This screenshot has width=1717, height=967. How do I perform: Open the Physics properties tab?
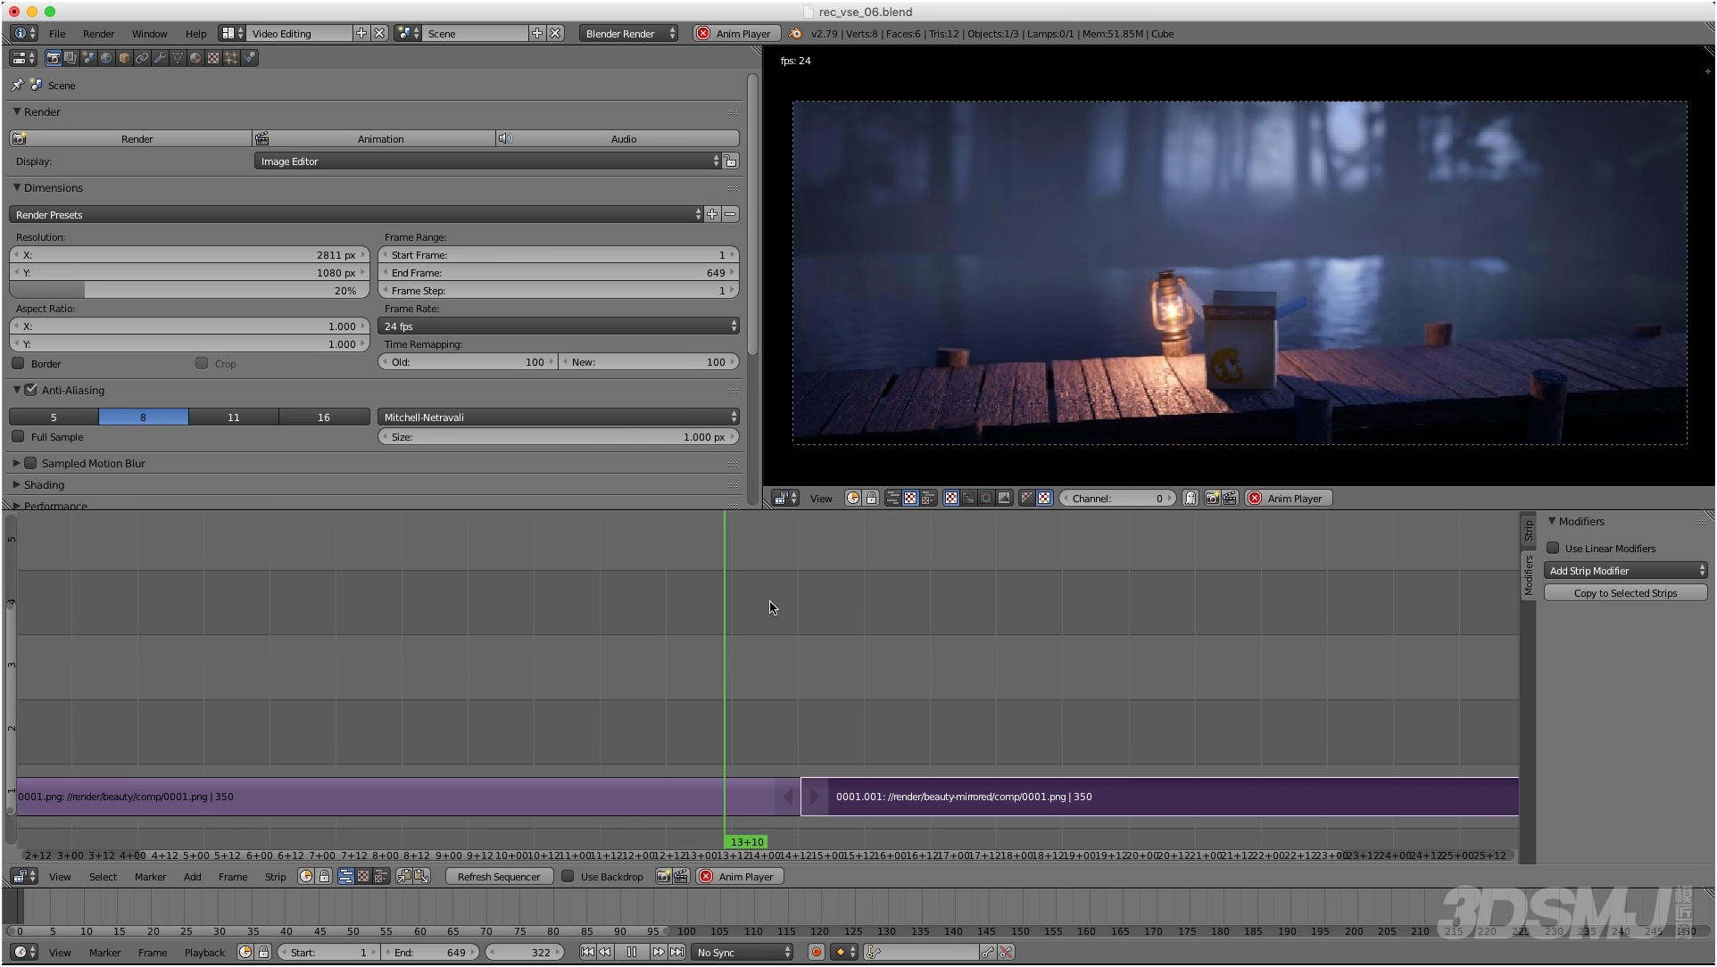pyautogui.click(x=249, y=58)
